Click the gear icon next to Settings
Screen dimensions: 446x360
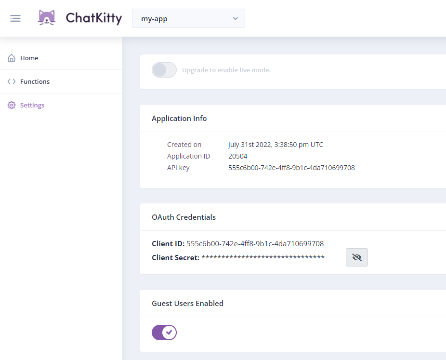click(x=11, y=105)
